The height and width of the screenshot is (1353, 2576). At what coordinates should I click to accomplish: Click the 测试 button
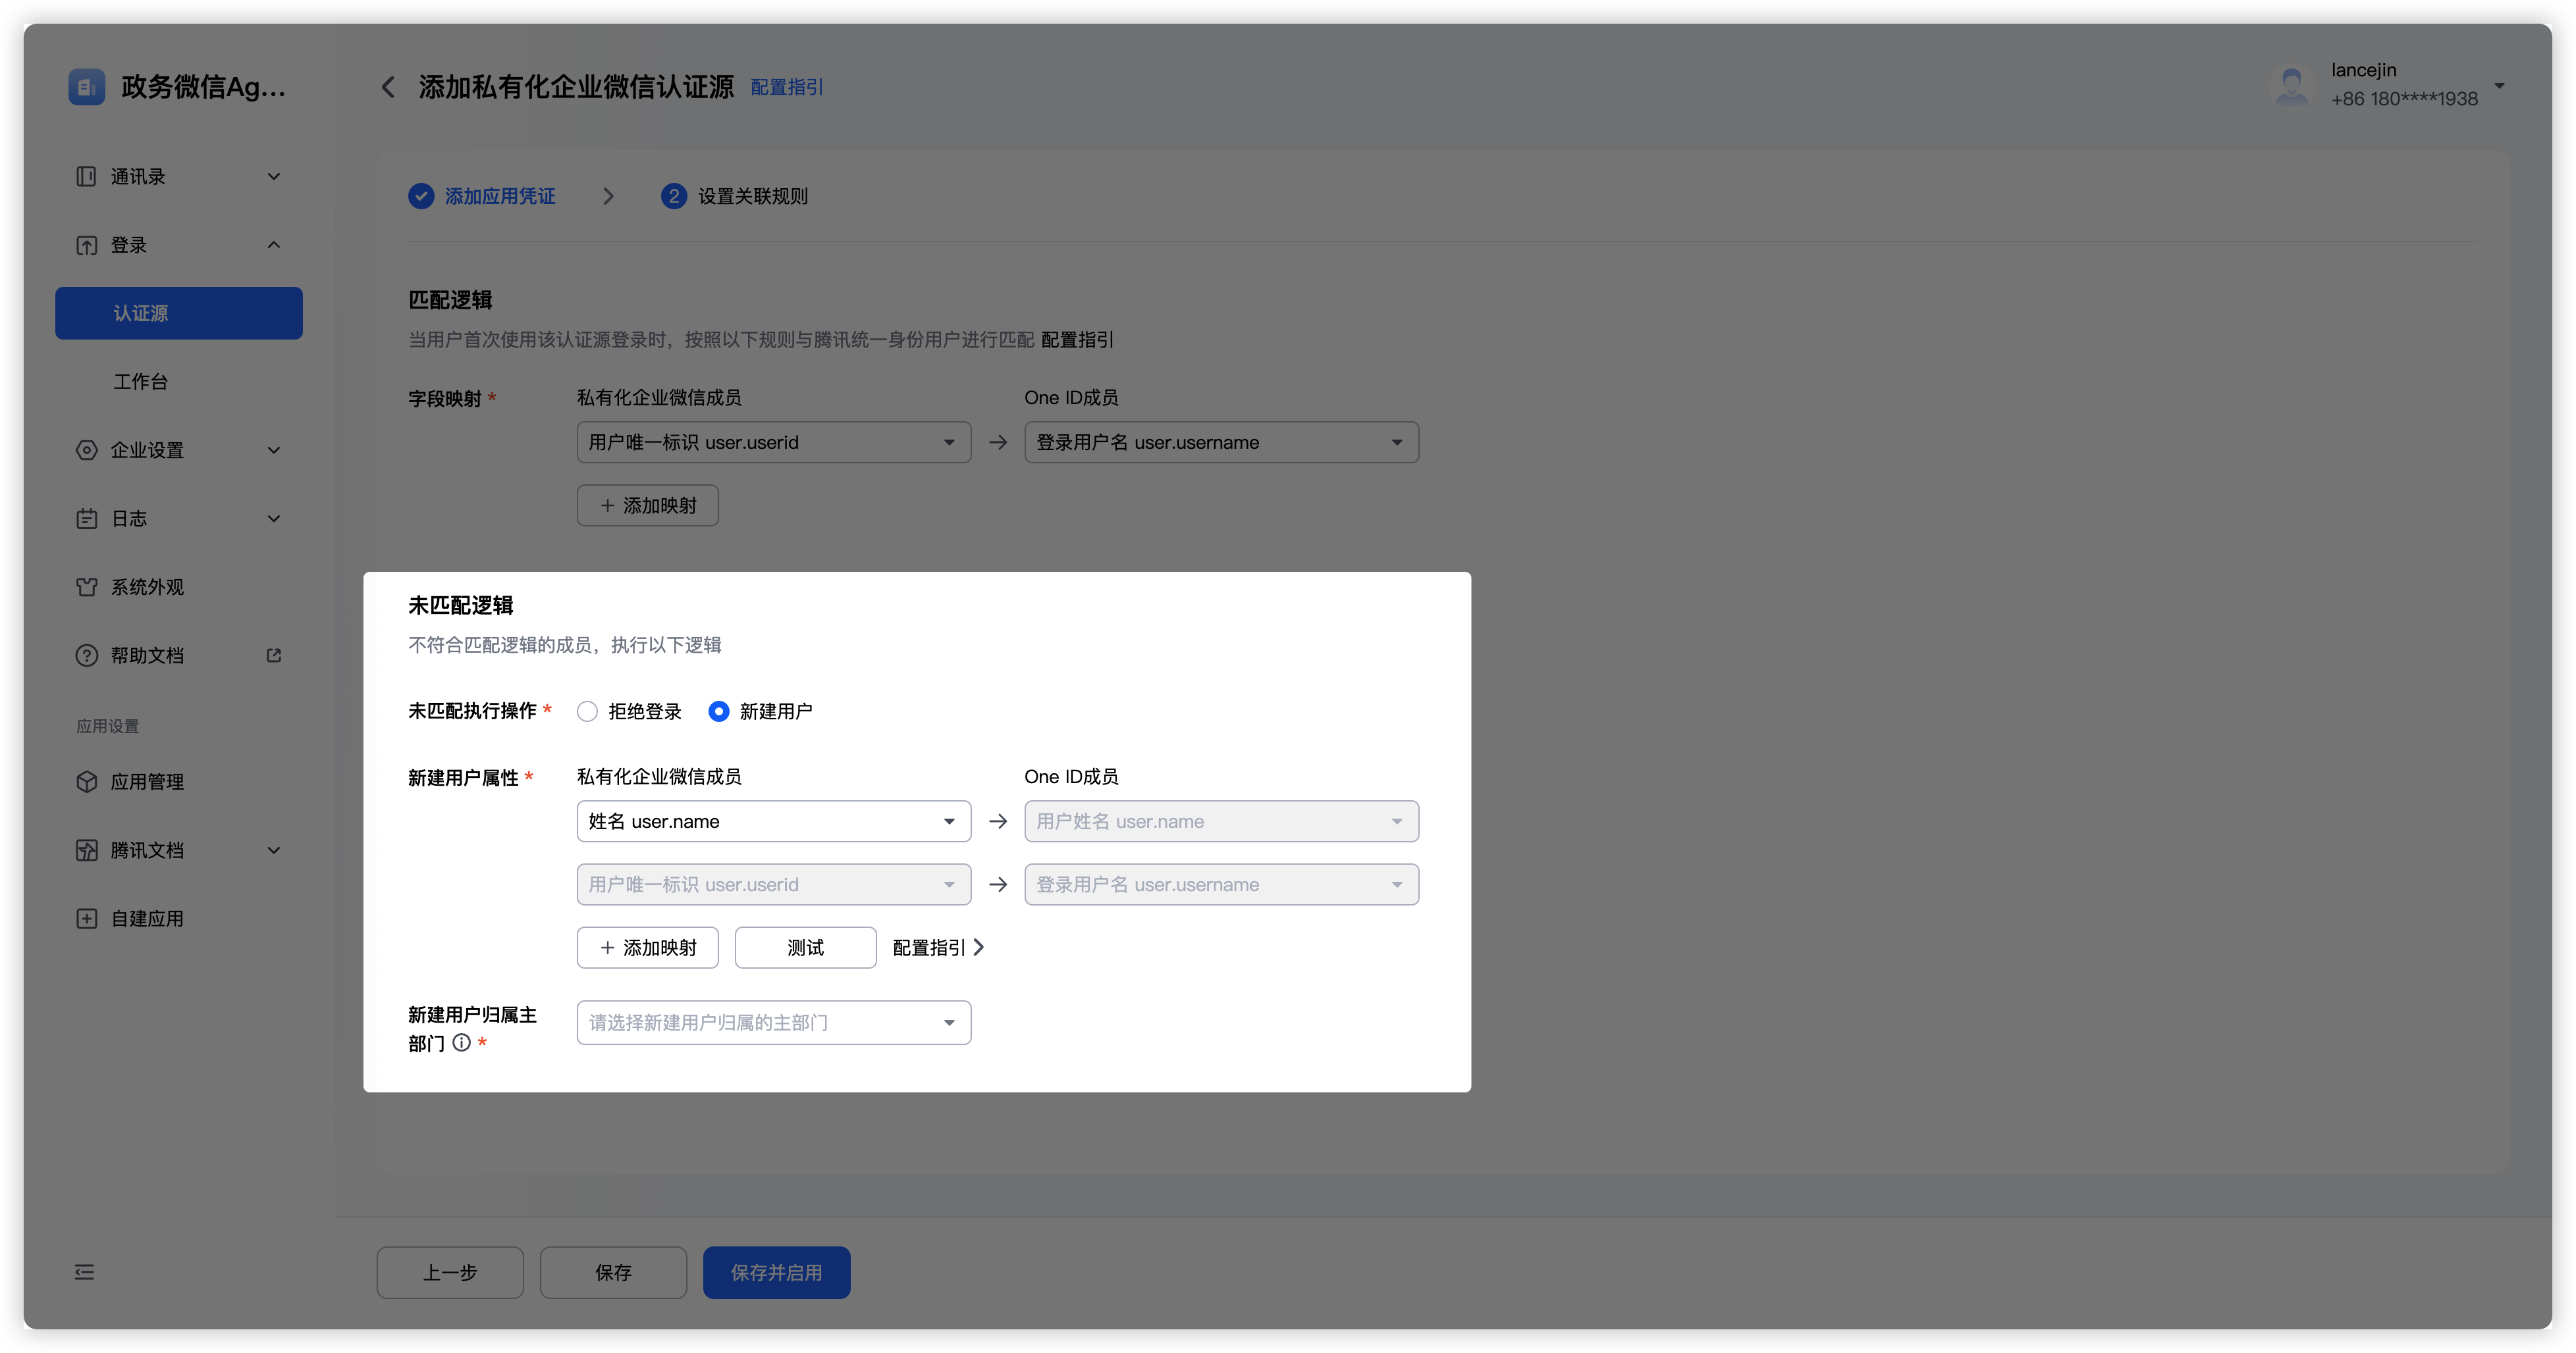coord(805,948)
